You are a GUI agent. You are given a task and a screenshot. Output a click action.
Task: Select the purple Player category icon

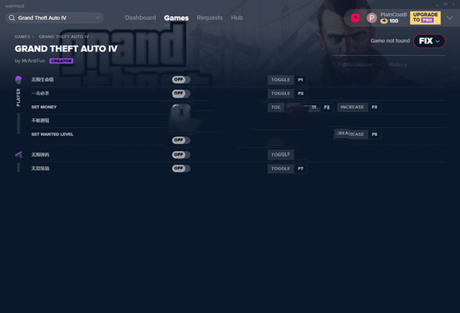[18, 79]
